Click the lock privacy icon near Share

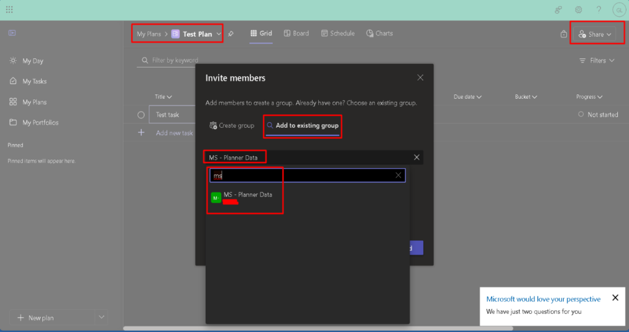pyautogui.click(x=564, y=34)
